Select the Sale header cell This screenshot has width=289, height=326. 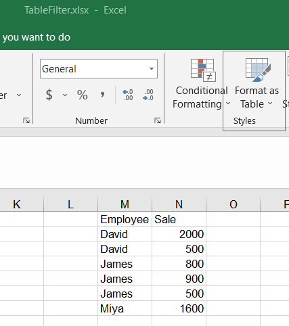(179, 219)
